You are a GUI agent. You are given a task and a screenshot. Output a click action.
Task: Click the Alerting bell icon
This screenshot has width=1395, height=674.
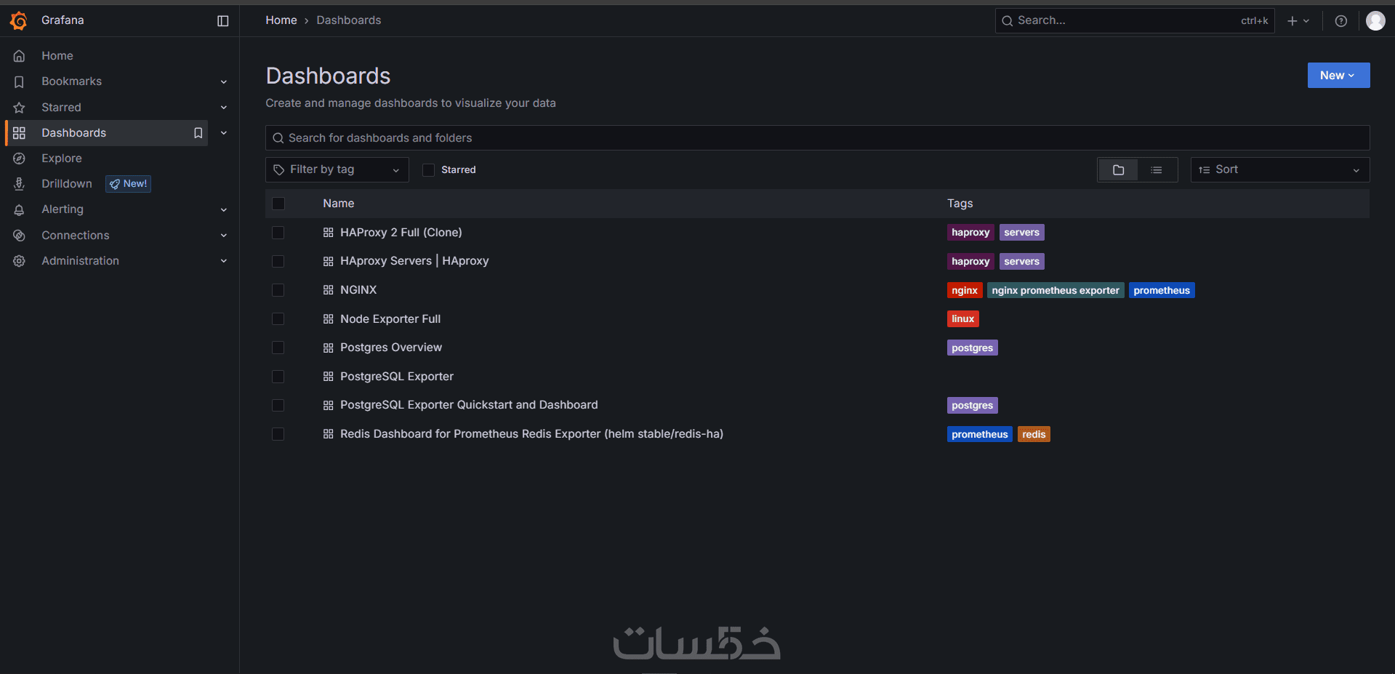point(20,209)
